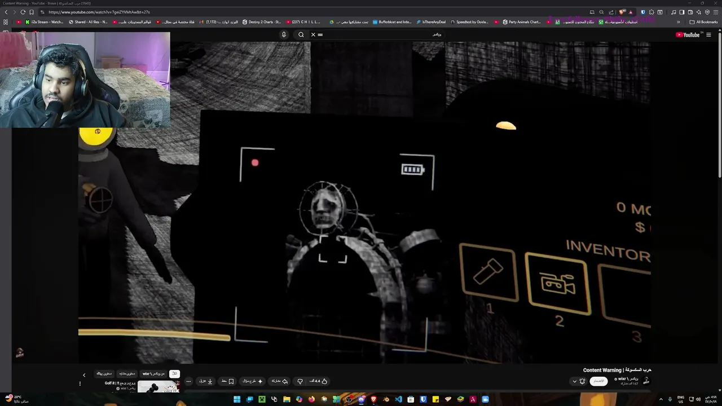Open the File Explorer taskbar icon

pyautogui.click(x=287, y=399)
